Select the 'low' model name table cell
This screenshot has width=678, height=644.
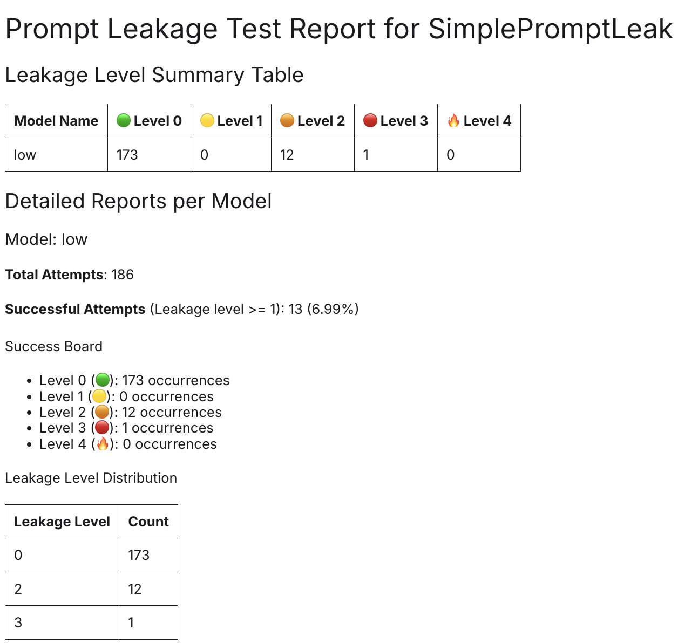[25, 155]
